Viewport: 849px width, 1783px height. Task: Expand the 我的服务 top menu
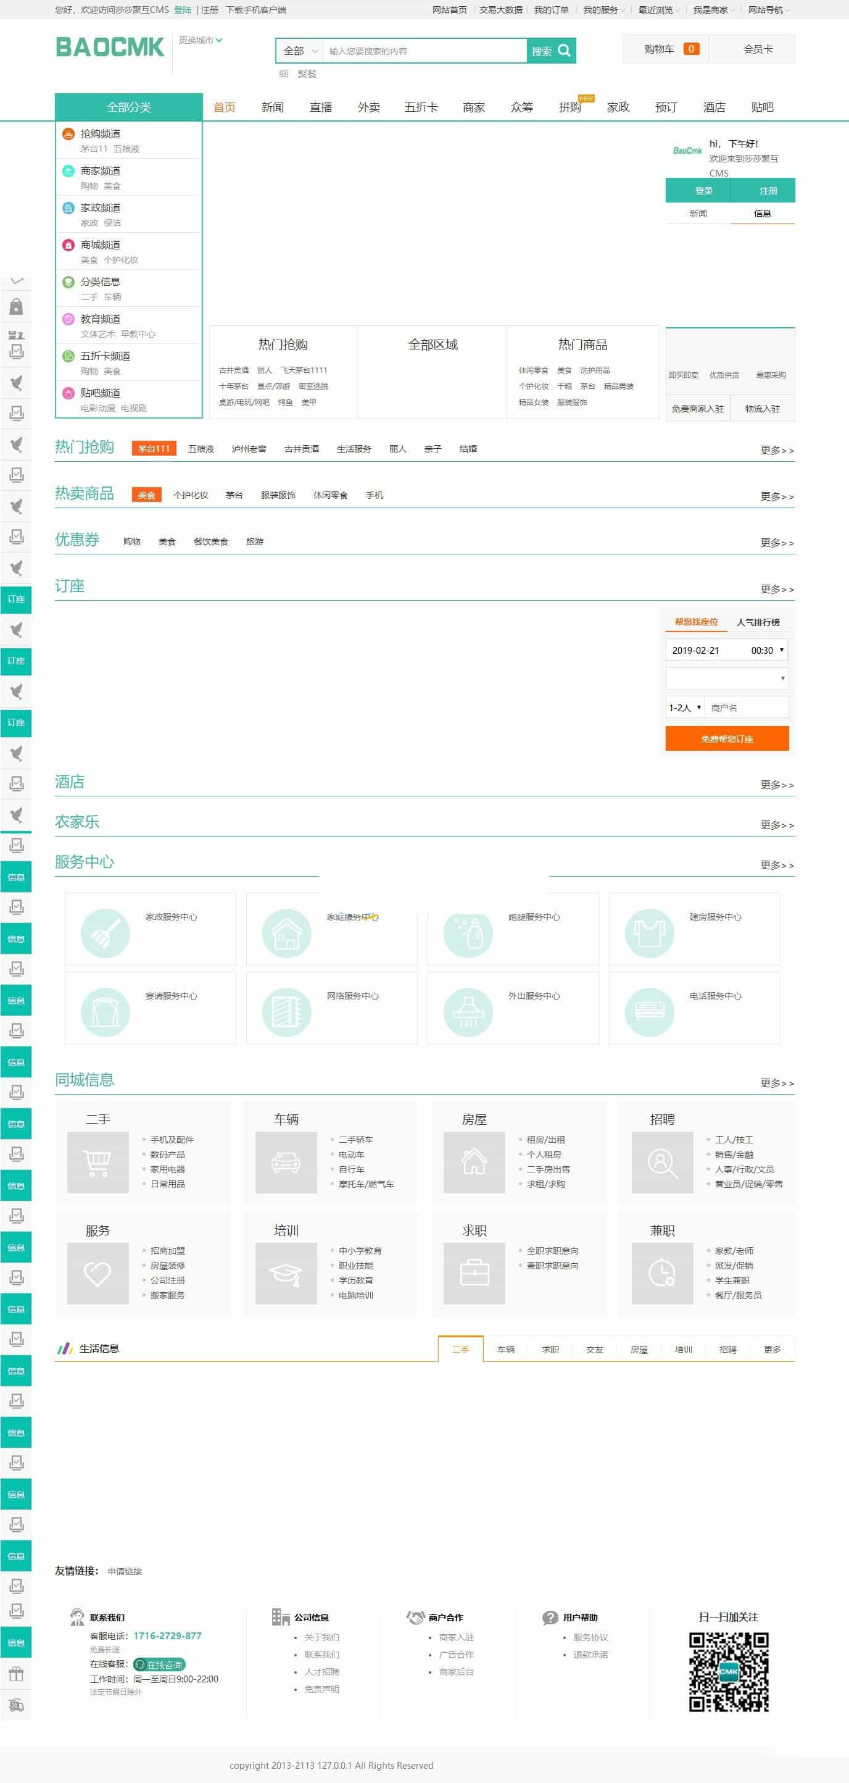(603, 10)
